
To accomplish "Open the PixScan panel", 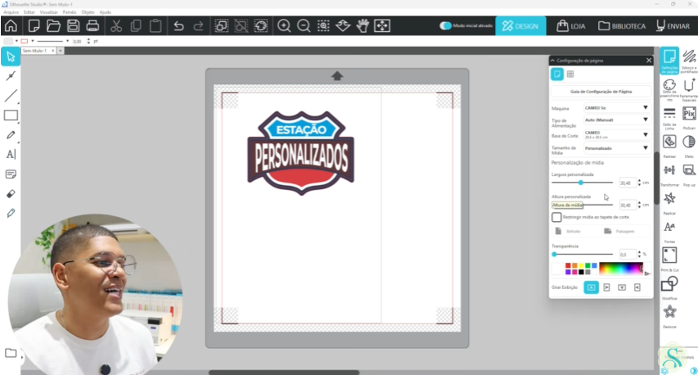I will [689, 117].
